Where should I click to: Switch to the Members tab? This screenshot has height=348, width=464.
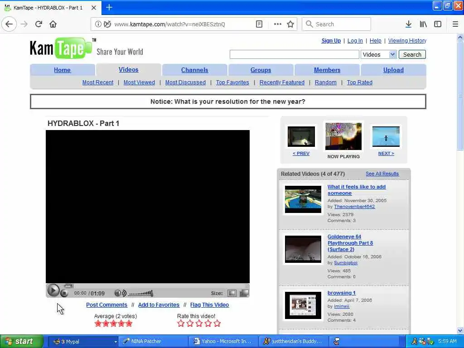pyautogui.click(x=327, y=70)
